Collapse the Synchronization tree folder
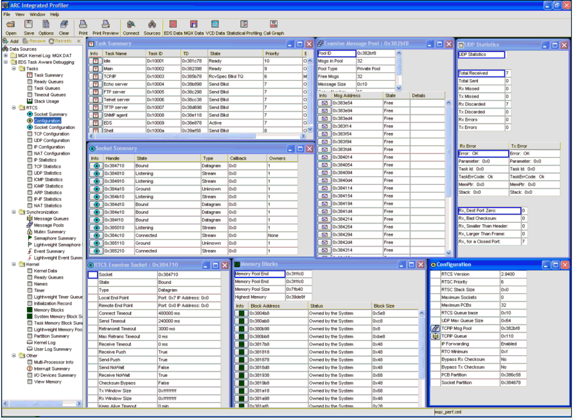Screen dimensions: 573x420 [14, 212]
